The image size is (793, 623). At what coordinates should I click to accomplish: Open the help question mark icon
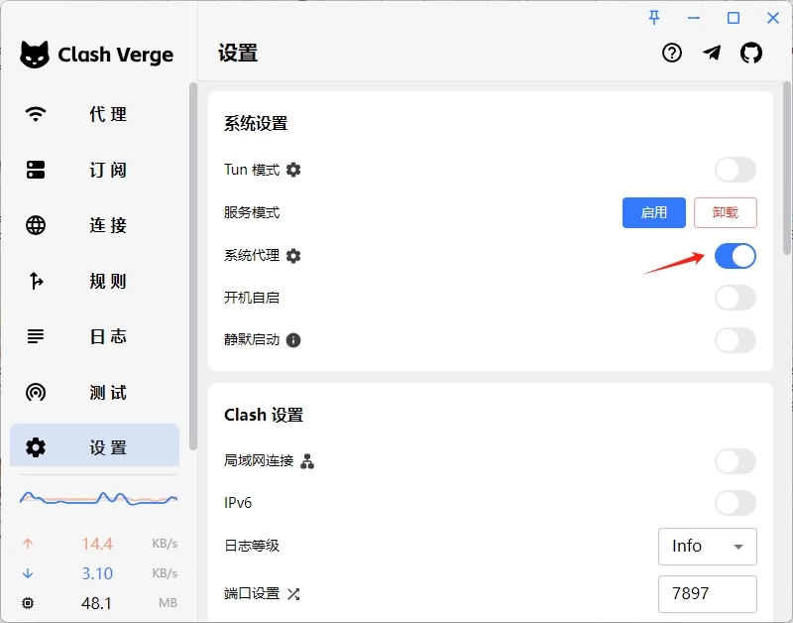672,53
